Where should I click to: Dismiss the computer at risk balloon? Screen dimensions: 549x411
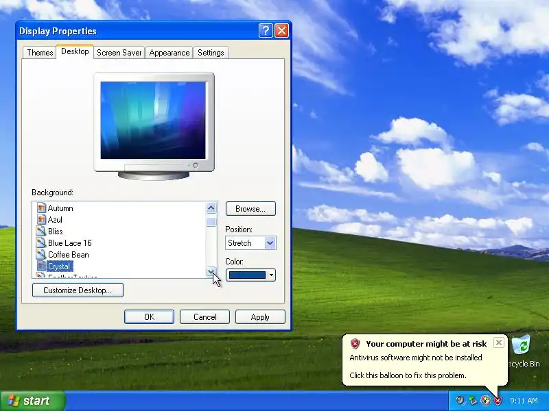click(499, 342)
